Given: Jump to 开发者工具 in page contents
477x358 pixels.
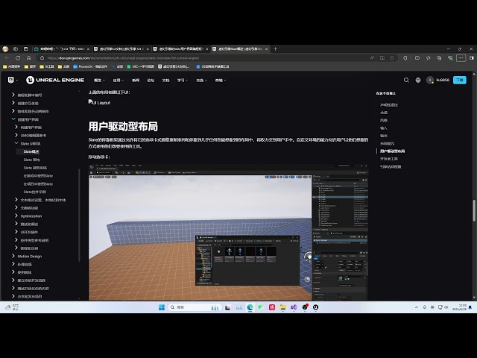Looking at the screenshot, I should coord(389,159).
